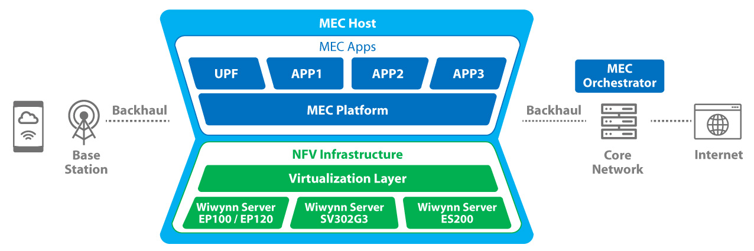
Task: Select the Wiwynn Server SV302G3 block
Action: pyautogui.click(x=344, y=214)
